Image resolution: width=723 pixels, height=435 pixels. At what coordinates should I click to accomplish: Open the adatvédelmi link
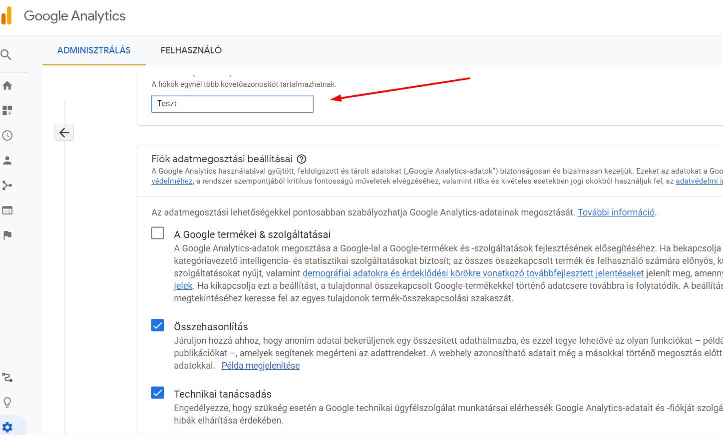[x=699, y=181]
